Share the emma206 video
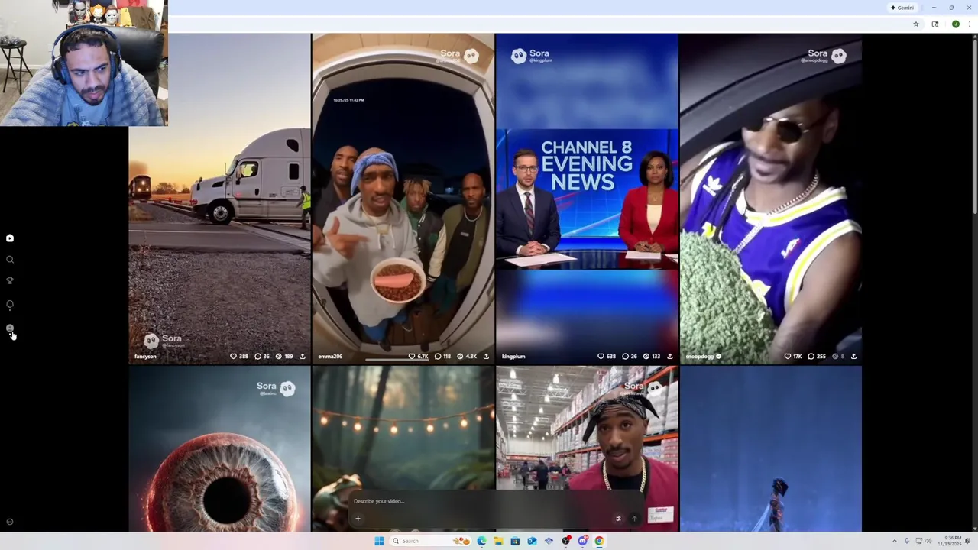The width and height of the screenshot is (978, 550). point(486,357)
